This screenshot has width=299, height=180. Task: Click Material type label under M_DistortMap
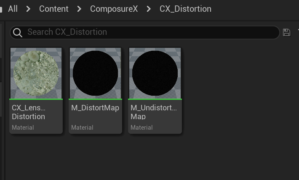[x=82, y=128]
